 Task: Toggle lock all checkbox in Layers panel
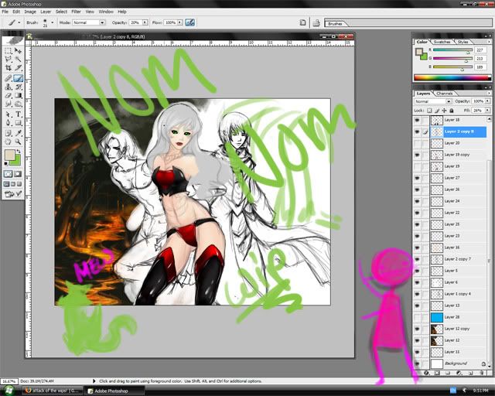(452, 111)
